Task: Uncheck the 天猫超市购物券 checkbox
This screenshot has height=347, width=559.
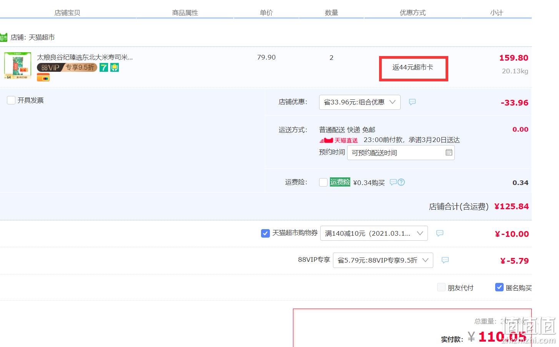Action: pos(265,233)
